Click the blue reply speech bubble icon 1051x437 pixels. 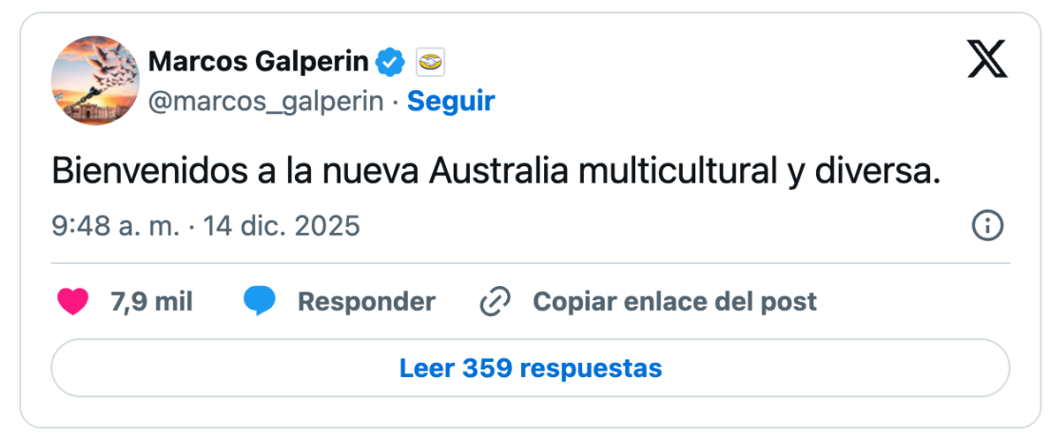[x=260, y=302]
